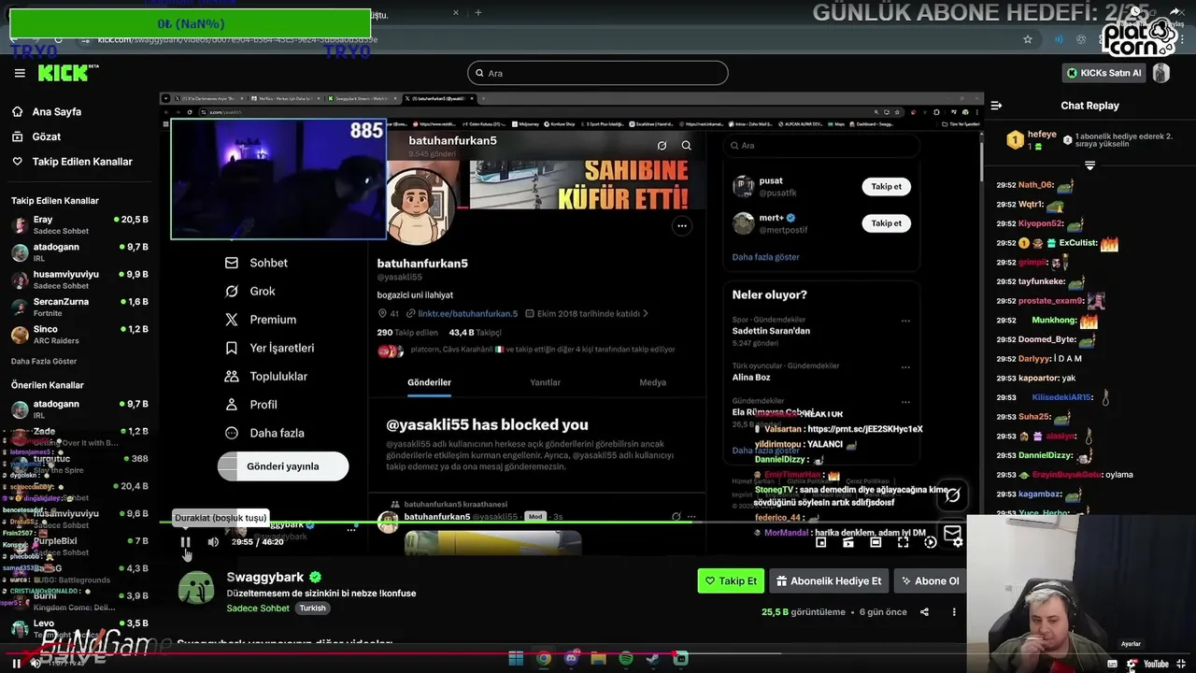Switch to the Medya tab
1196x673 pixels.
point(652,382)
